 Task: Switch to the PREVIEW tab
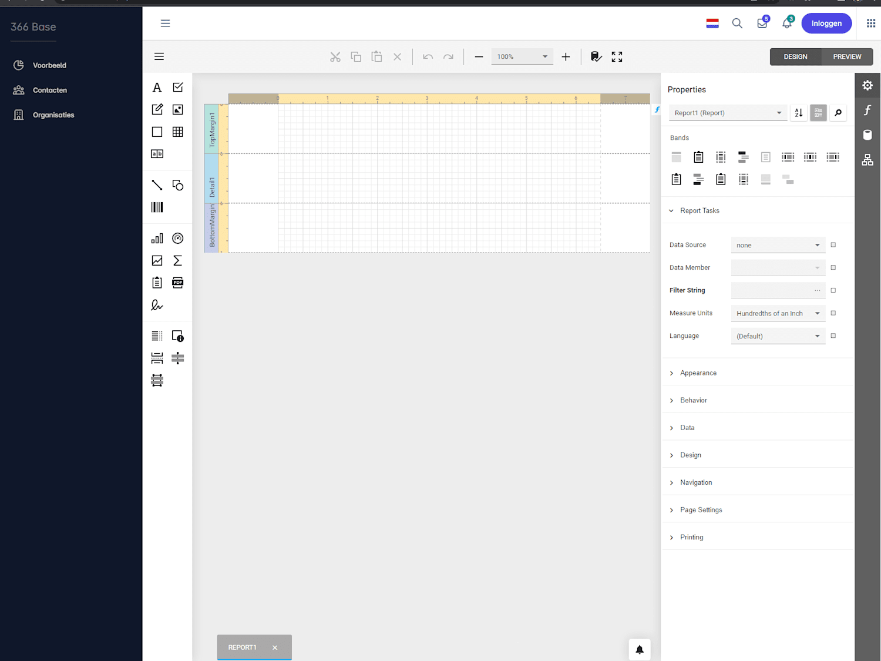pyautogui.click(x=847, y=56)
